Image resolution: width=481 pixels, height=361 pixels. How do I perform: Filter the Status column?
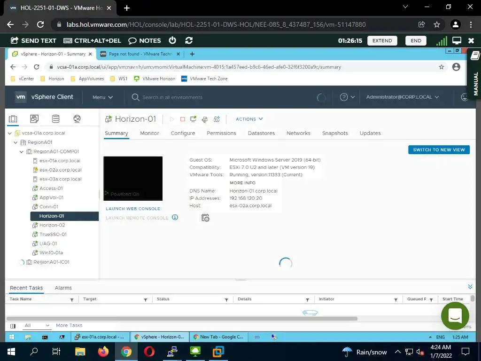click(226, 299)
